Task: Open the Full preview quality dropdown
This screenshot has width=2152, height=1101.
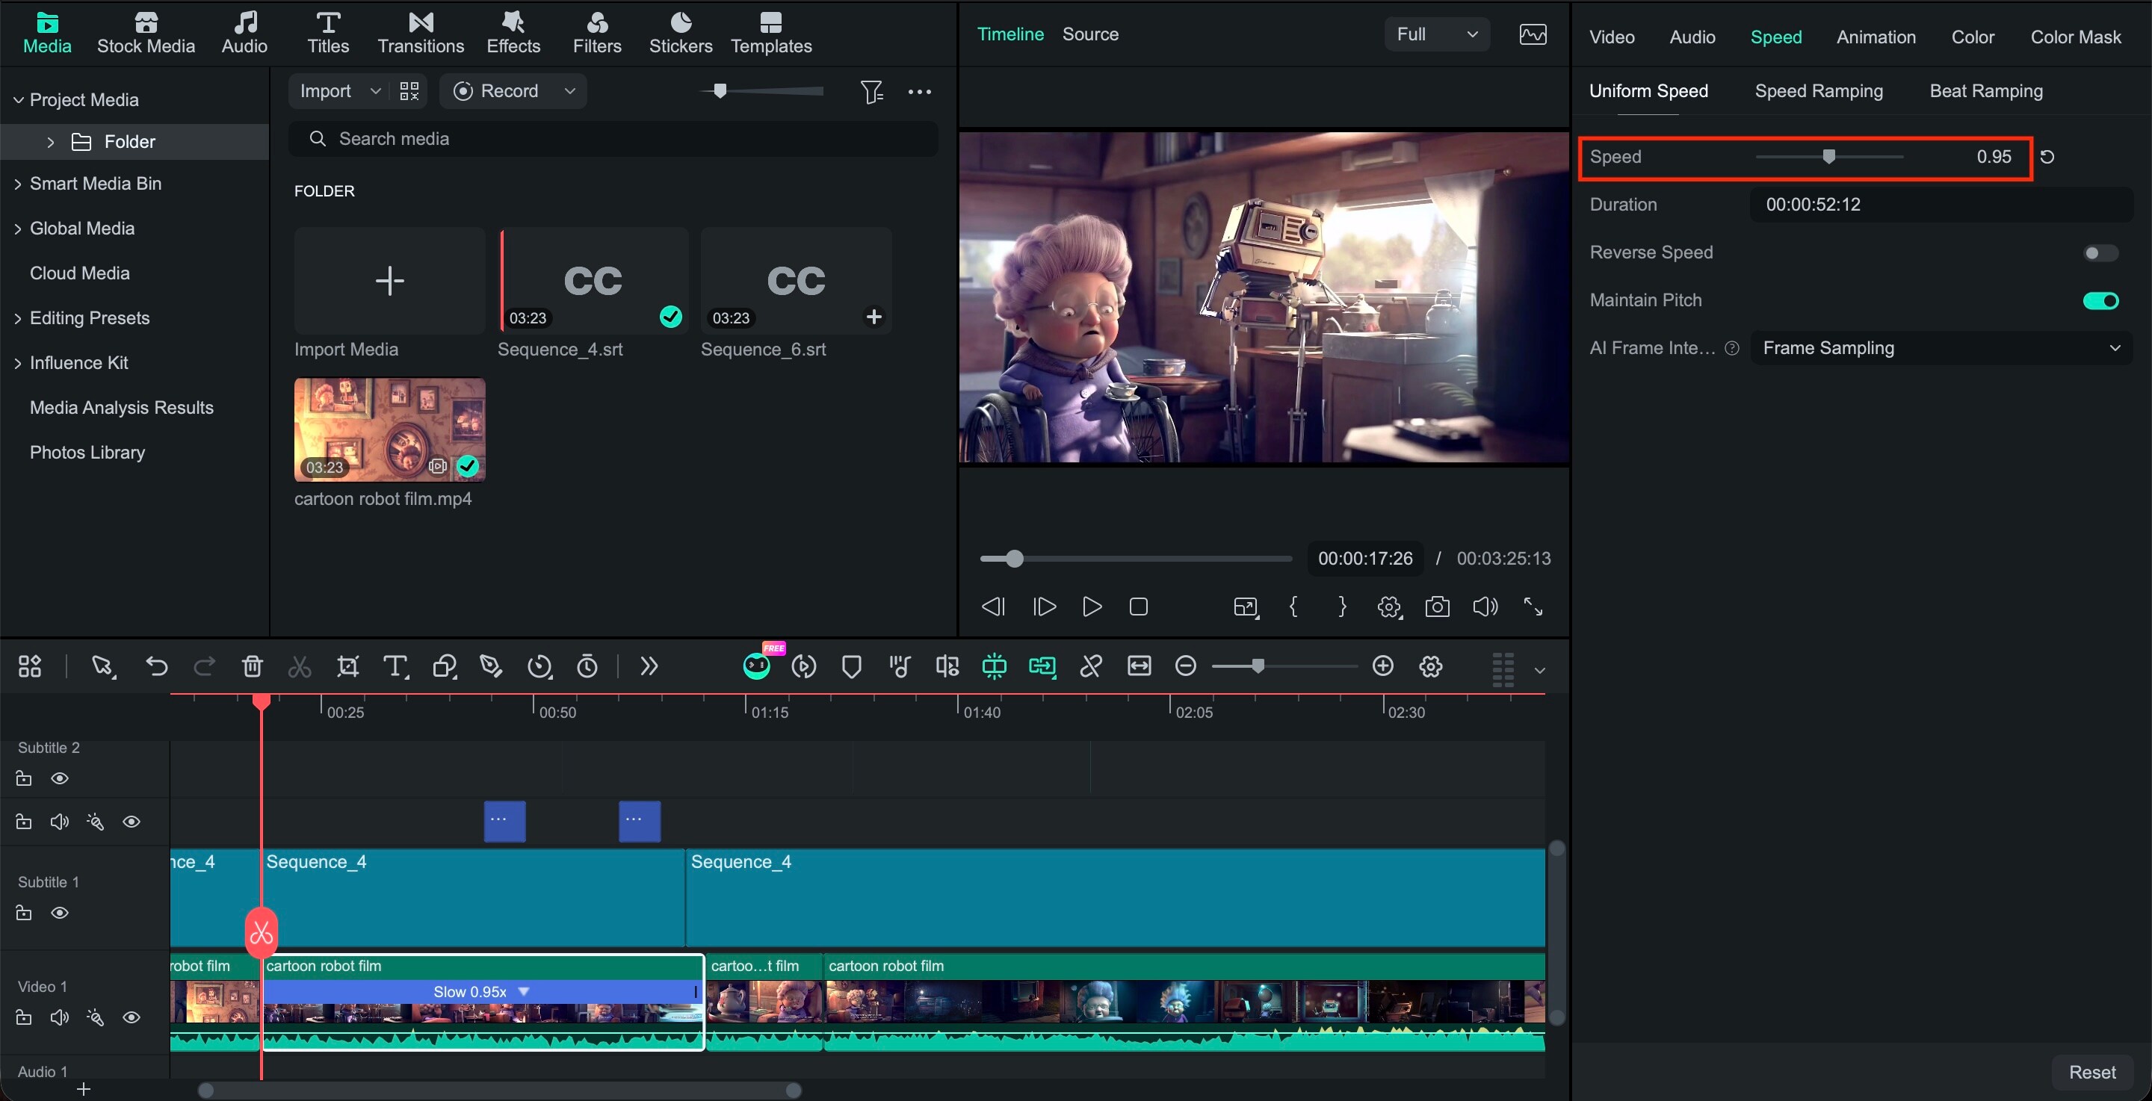Action: click(x=1437, y=34)
